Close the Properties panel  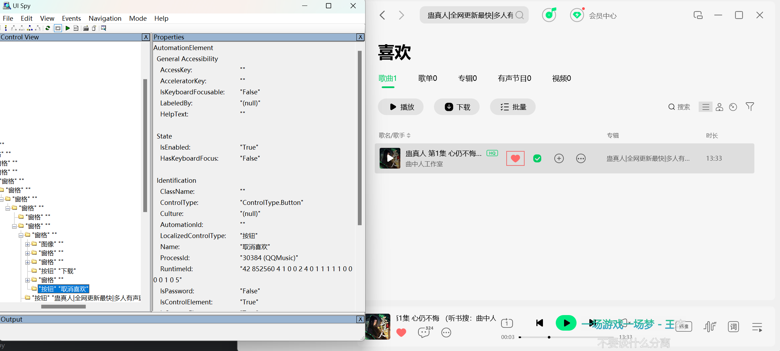(360, 37)
